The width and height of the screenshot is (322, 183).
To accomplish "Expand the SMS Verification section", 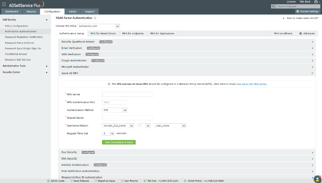I will coord(187,54).
